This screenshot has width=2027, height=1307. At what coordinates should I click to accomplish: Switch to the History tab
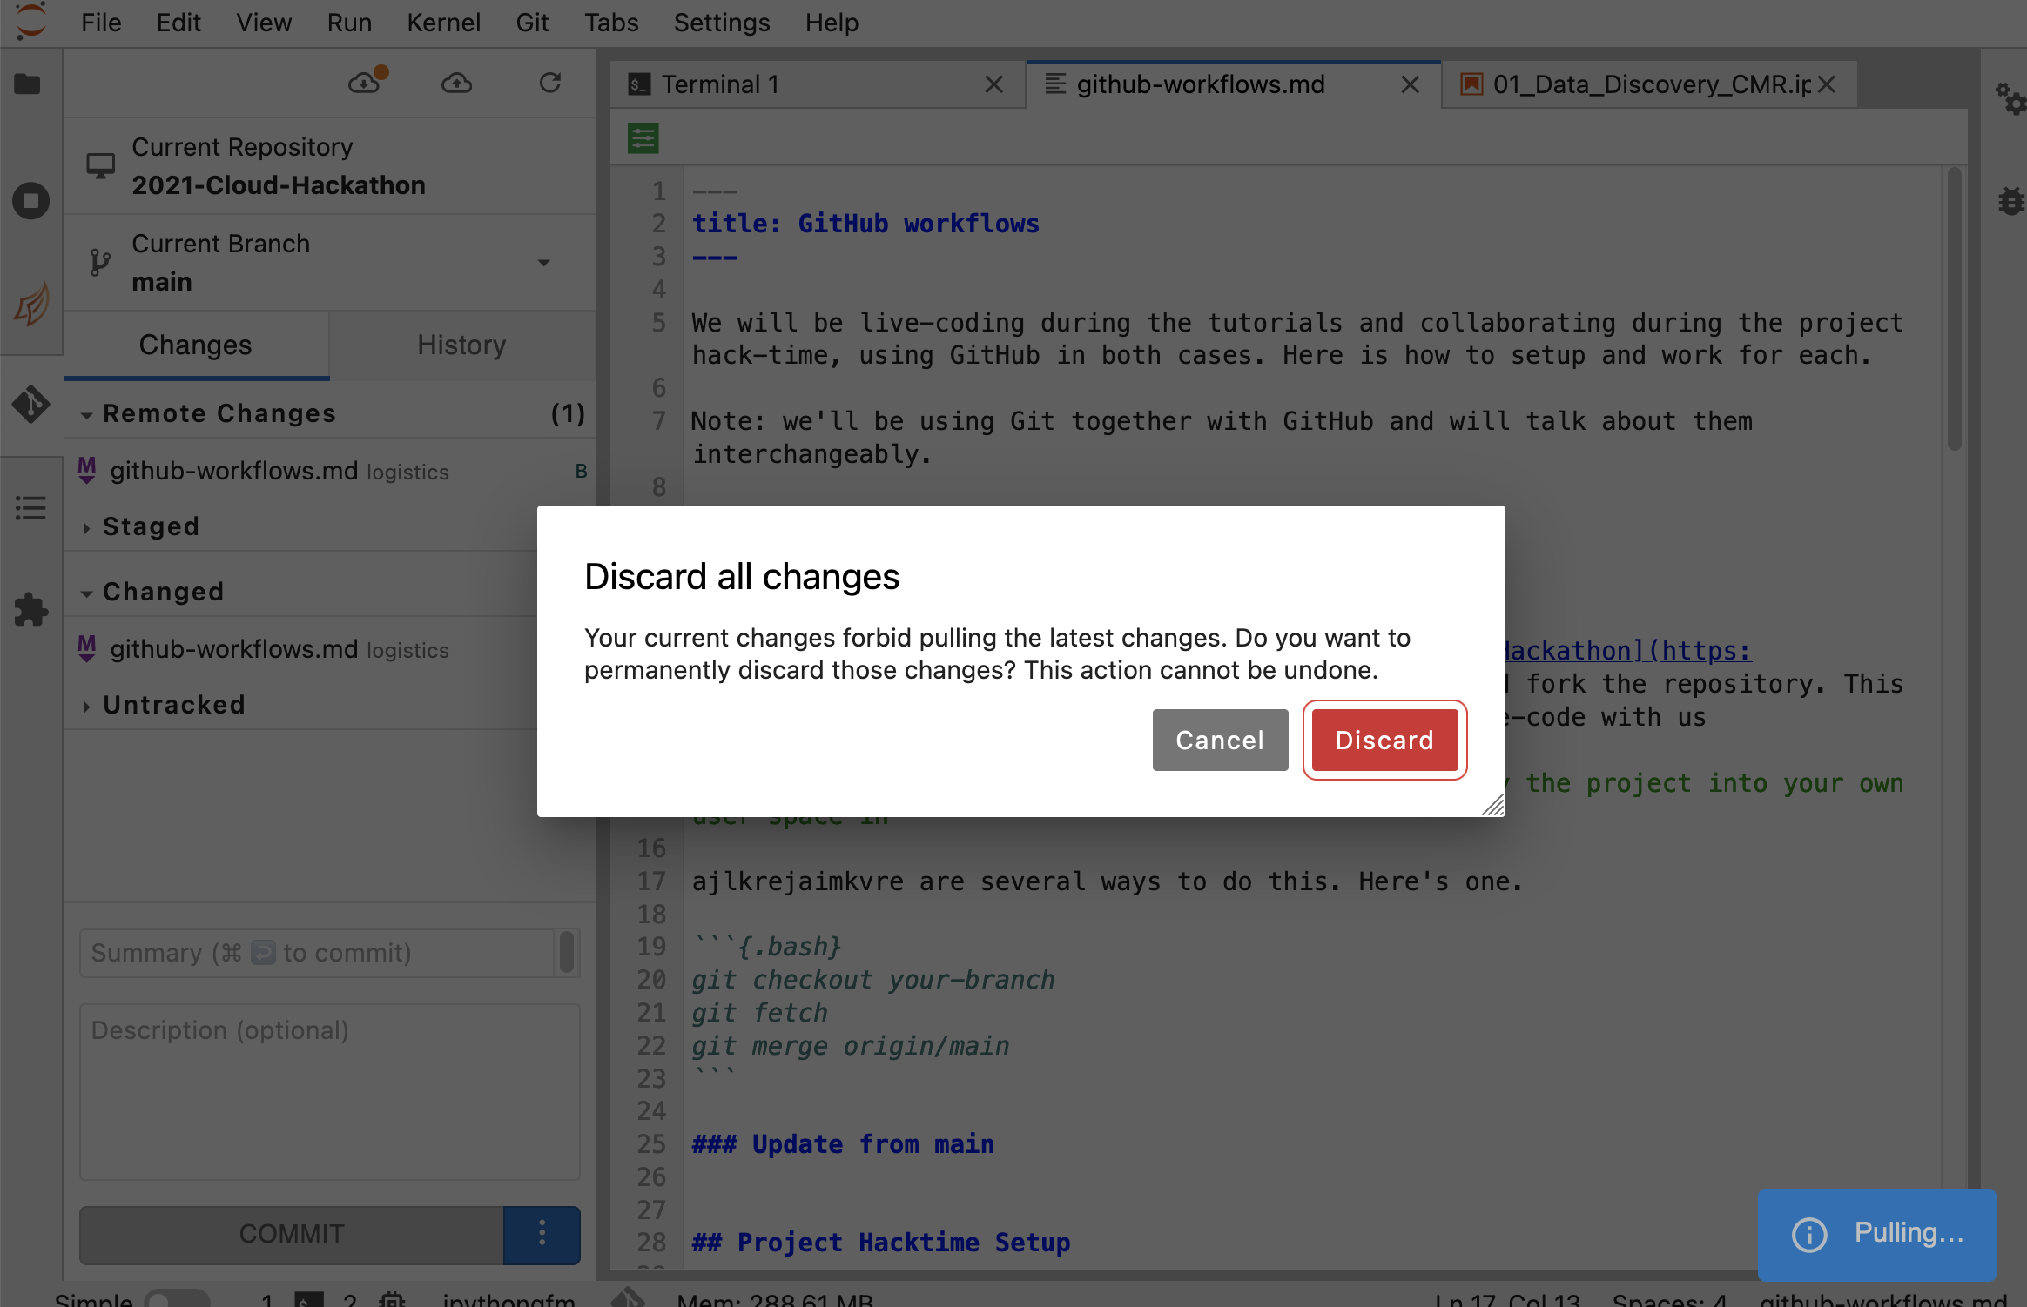point(461,345)
